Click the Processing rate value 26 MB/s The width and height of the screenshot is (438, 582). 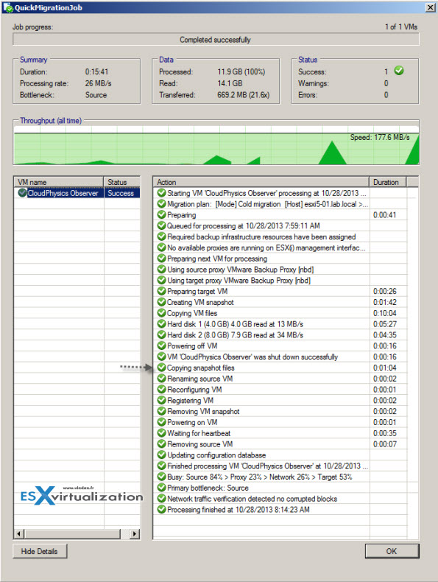pos(98,83)
